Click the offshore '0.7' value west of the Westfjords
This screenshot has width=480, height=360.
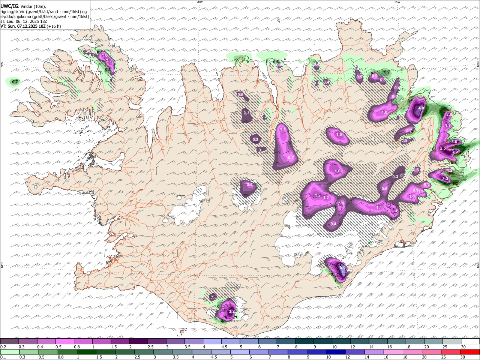click(x=15, y=81)
